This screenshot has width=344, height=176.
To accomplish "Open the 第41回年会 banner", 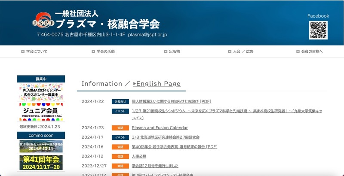I will point(41,163).
